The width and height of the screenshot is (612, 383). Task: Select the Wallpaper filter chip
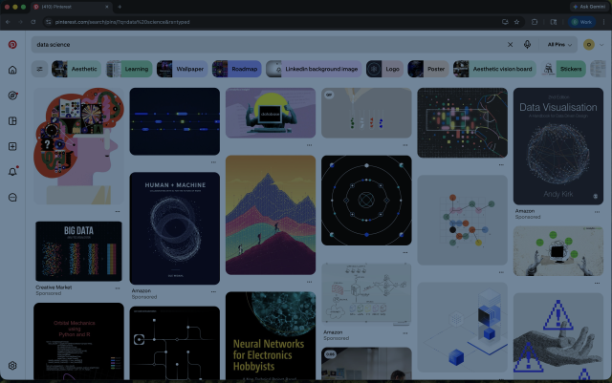183,69
